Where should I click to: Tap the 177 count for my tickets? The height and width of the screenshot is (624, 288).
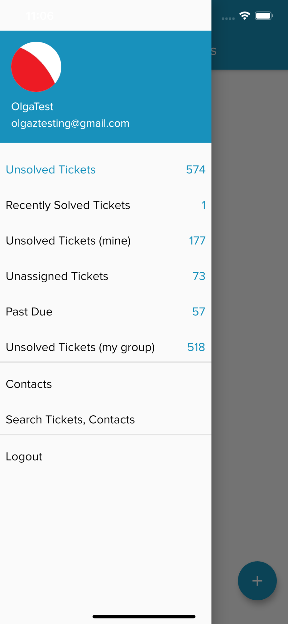pyautogui.click(x=197, y=241)
